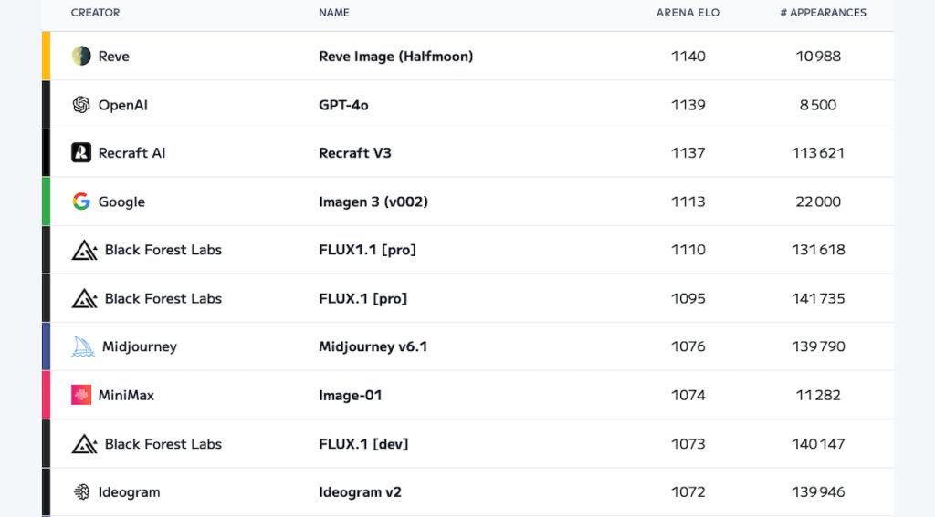This screenshot has width=935, height=517.
Task: Open the Imagen 3 (v002) model link
Action: coord(373,202)
